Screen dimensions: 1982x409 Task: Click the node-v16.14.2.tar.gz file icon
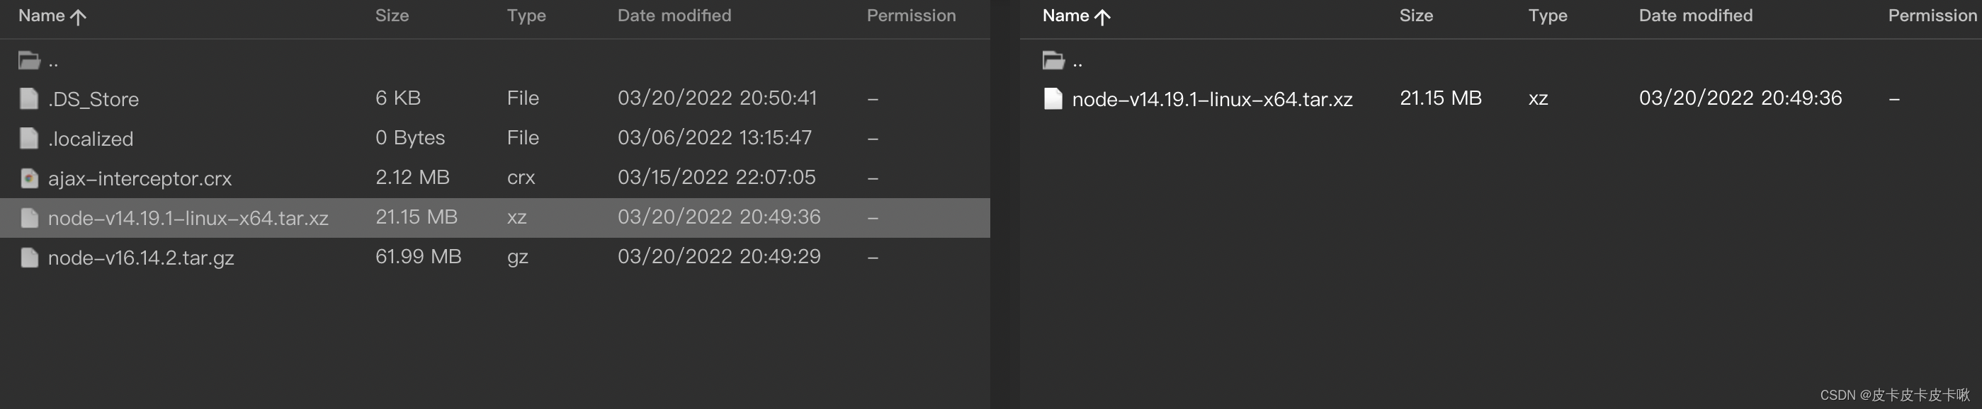pos(28,257)
